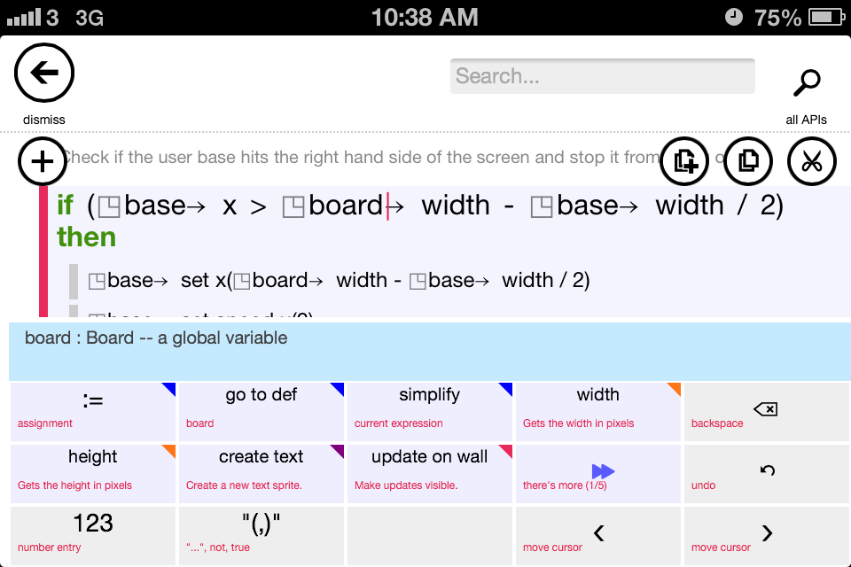Cut the selected code with the scissors icon
This screenshot has height=567, width=851.
pyautogui.click(x=811, y=161)
